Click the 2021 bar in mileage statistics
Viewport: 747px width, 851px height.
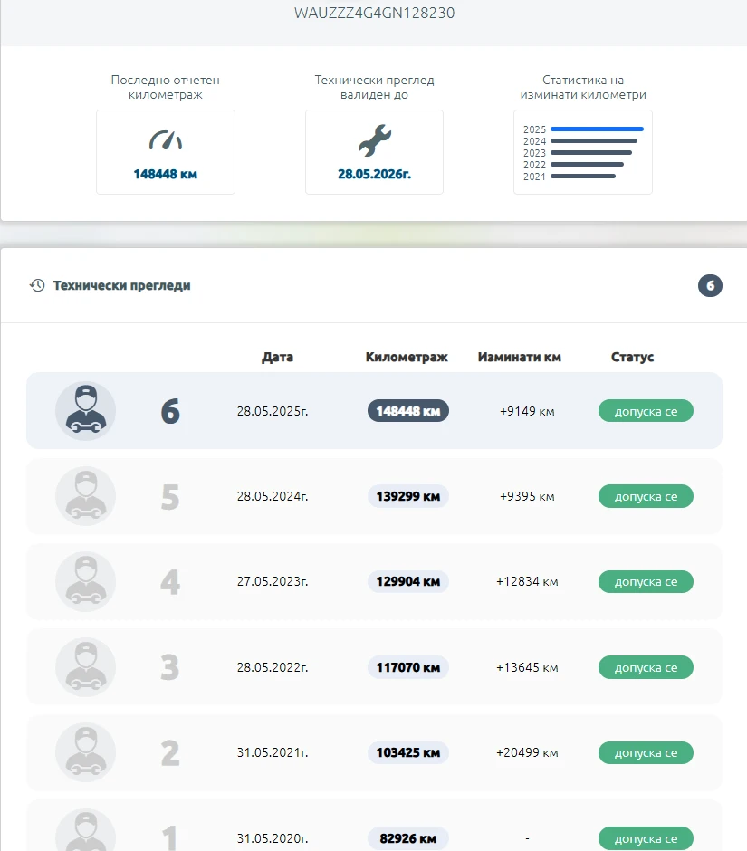click(582, 177)
